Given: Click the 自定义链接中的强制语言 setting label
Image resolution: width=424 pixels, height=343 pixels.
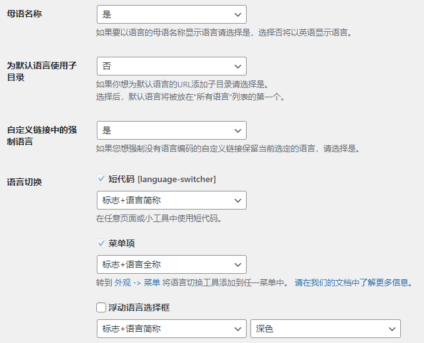Looking at the screenshot, I should point(42,135).
